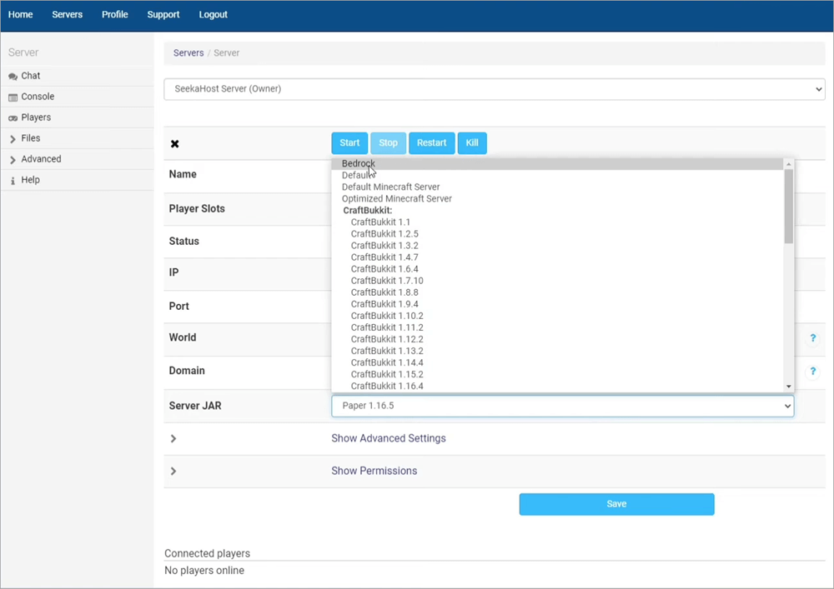834x589 pixels.
Task: Open the Chat sidebar icon
Action: (13, 77)
